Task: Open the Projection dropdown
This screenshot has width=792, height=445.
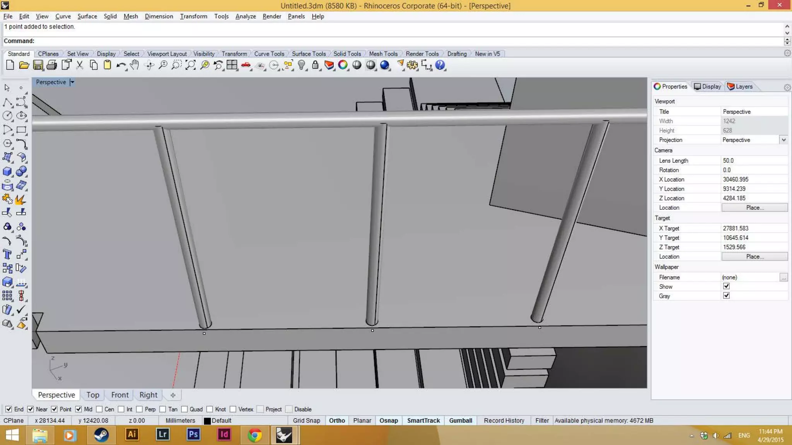Action: pyautogui.click(x=783, y=140)
